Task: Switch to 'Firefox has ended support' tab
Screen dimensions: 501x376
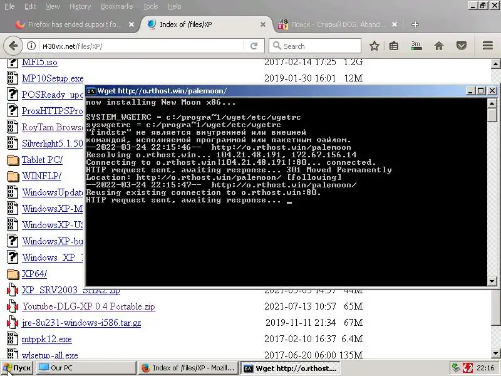Action: [74, 24]
